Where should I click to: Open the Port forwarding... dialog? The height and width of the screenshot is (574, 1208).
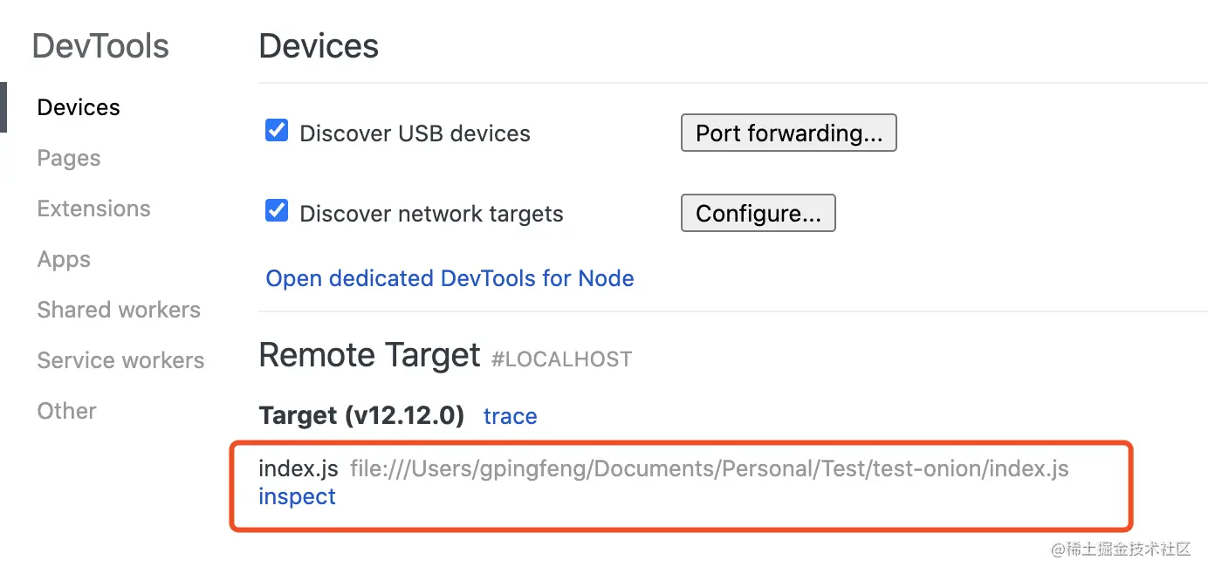[x=789, y=133]
